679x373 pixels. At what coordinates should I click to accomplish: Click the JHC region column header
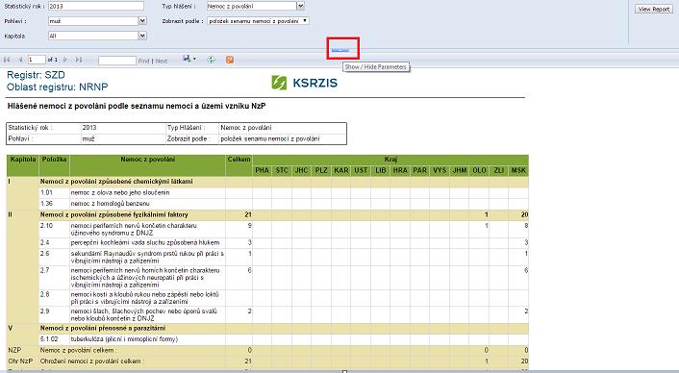(x=301, y=170)
